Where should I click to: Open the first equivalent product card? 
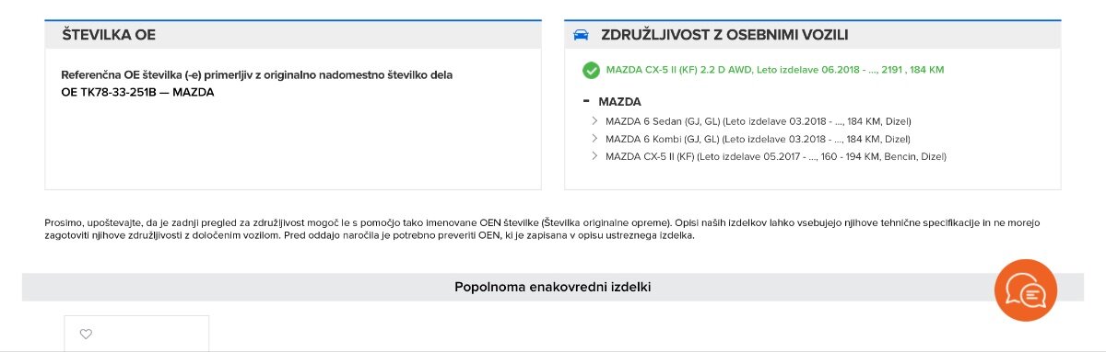click(136, 334)
